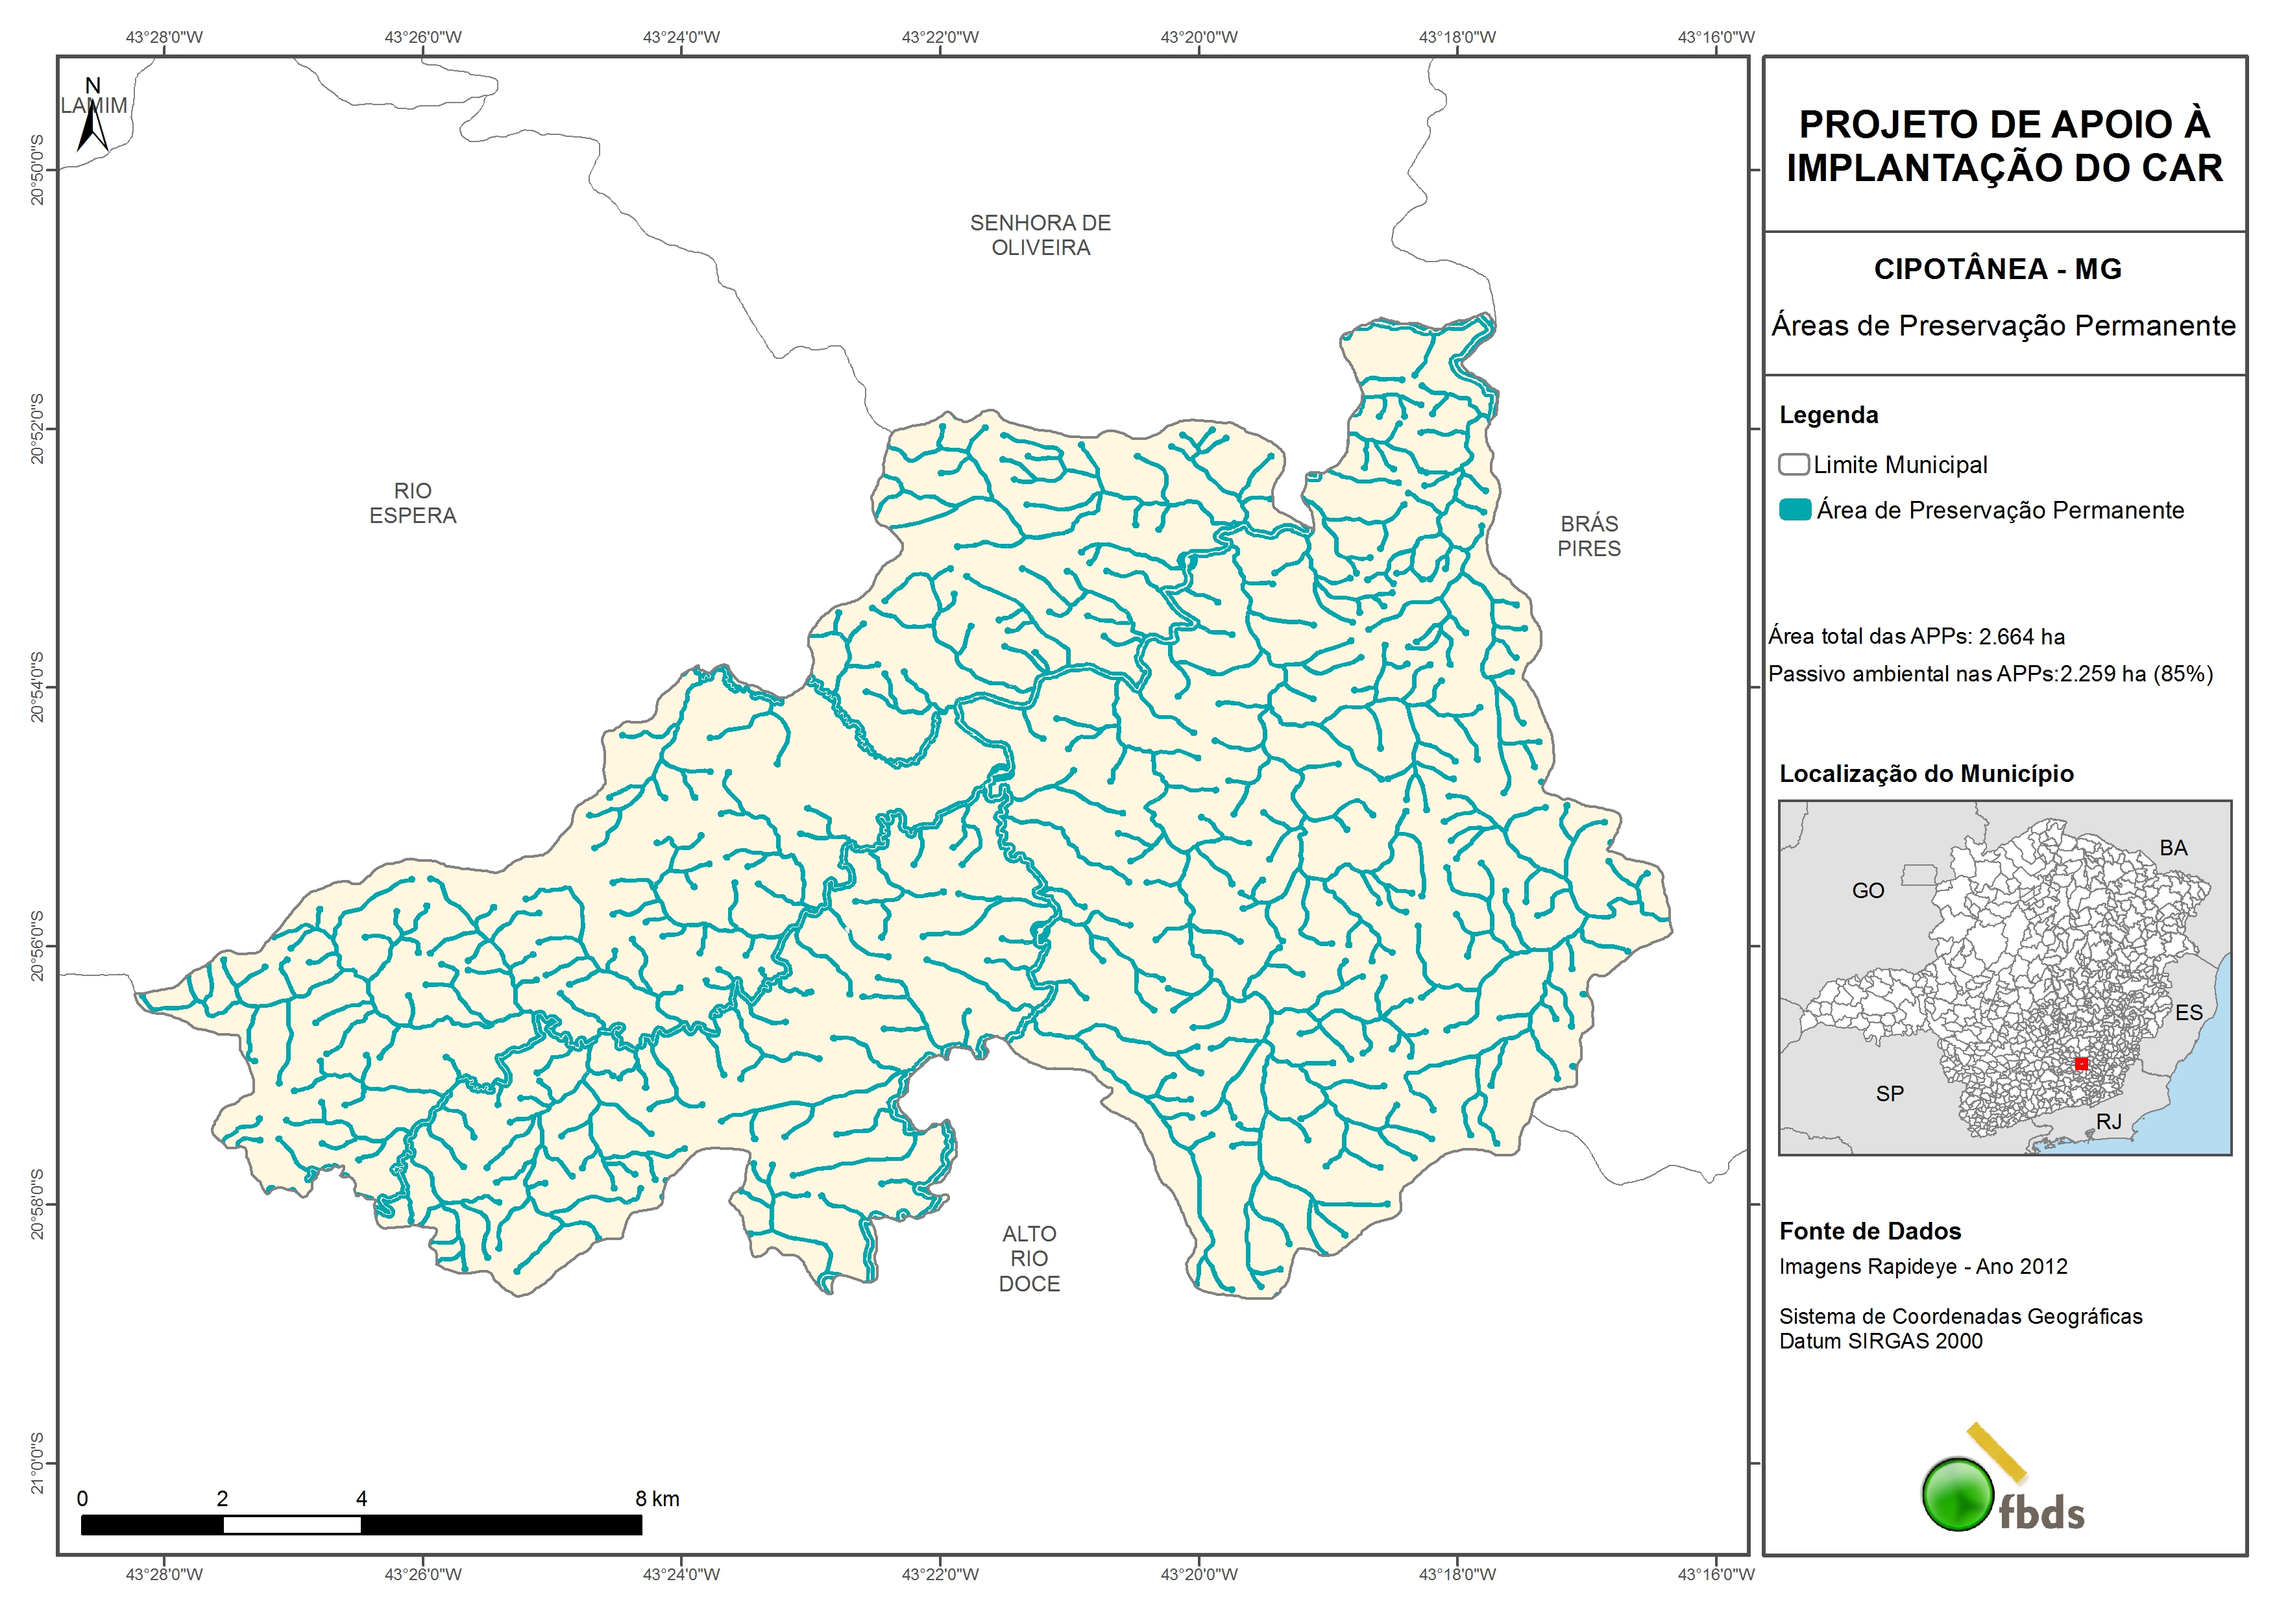Click the GO state label on inset
This screenshot has height=1610, width=2277.
[1868, 891]
